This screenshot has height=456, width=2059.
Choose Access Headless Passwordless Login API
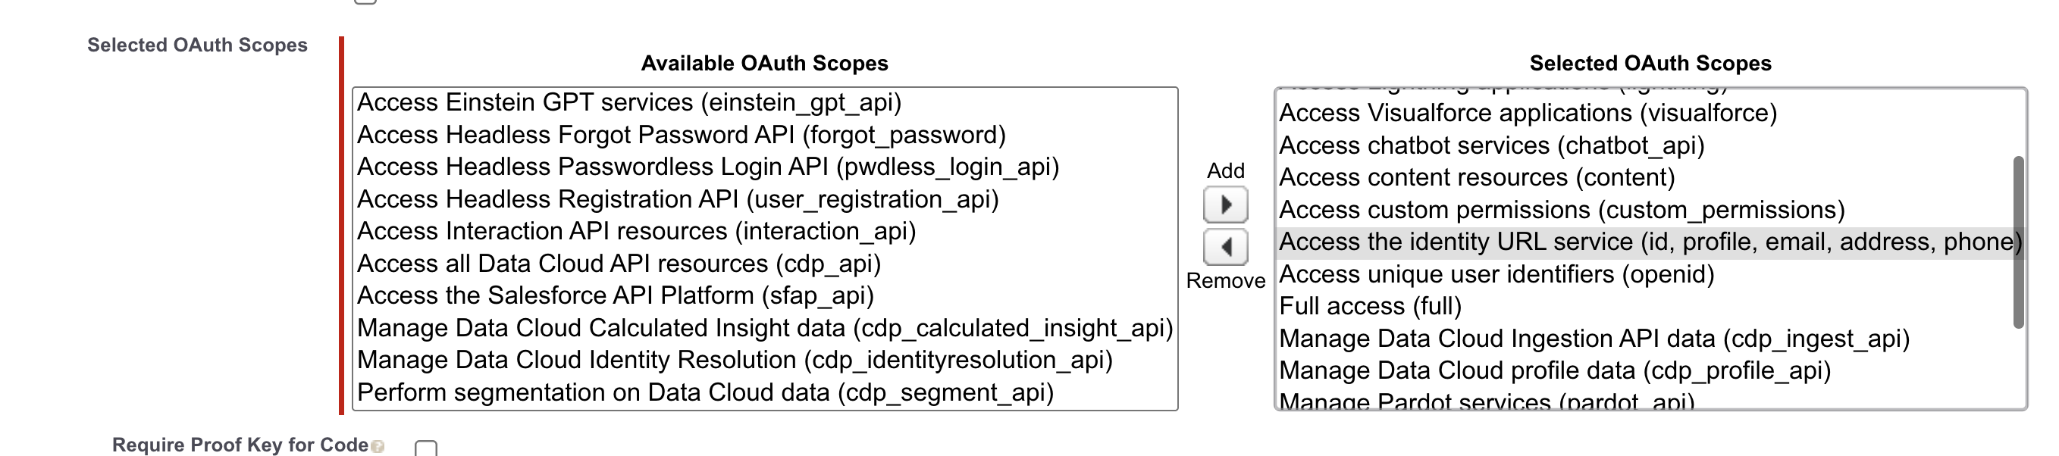click(x=707, y=167)
